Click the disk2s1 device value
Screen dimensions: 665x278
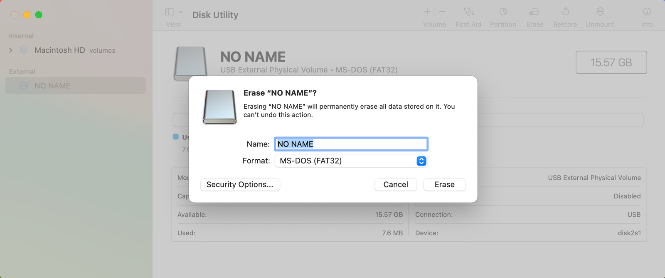click(x=629, y=233)
